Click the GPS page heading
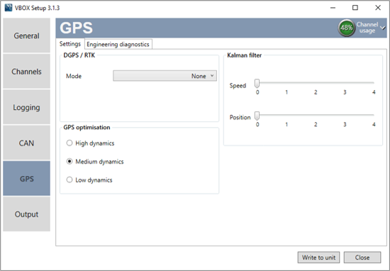This screenshot has height=271, width=390. tap(76, 28)
